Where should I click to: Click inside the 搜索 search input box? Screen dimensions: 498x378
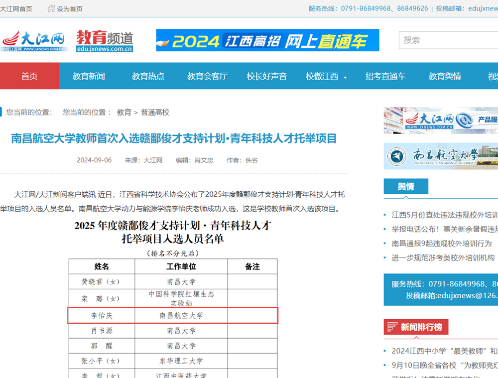(x=448, y=40)
